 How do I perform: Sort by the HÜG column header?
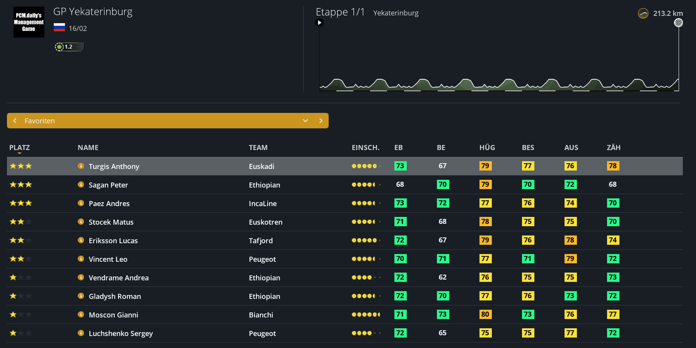487,147
